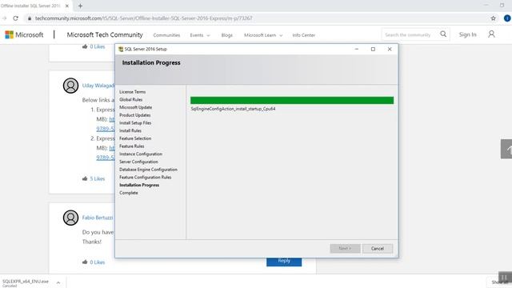The height and width of the screenshot is (288, 512).
Task: Like Uday Walagad's post thumbs-up
Action: (x=85, y=178)
